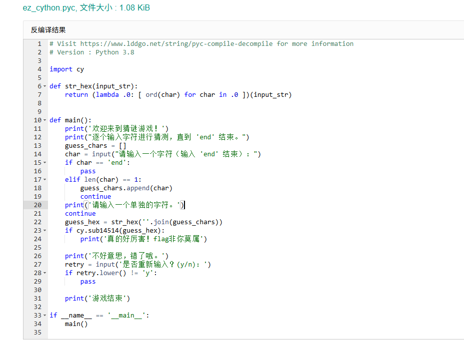
Task: Collapse the __name__ == '__main__' block
Action: coord(45,316)
